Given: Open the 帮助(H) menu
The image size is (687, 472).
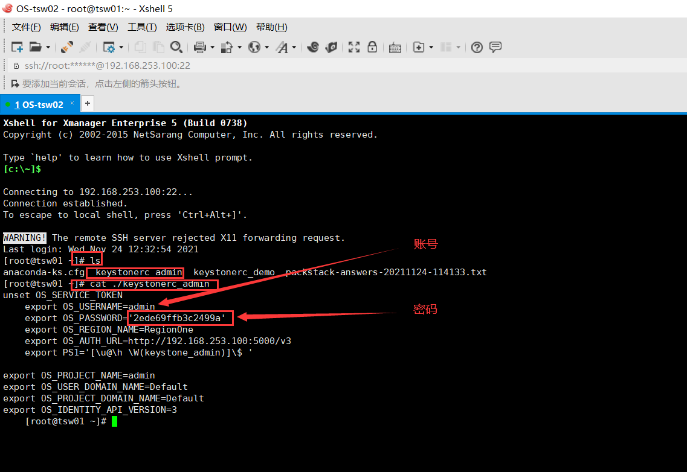Looking at the screenshot, I should 272,27.
